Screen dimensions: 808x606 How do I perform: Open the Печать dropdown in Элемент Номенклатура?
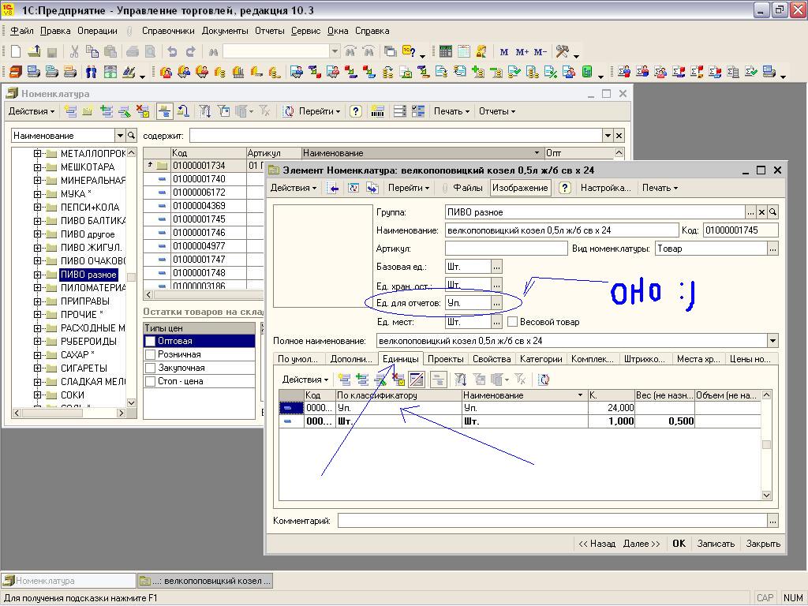pos(660,188)
